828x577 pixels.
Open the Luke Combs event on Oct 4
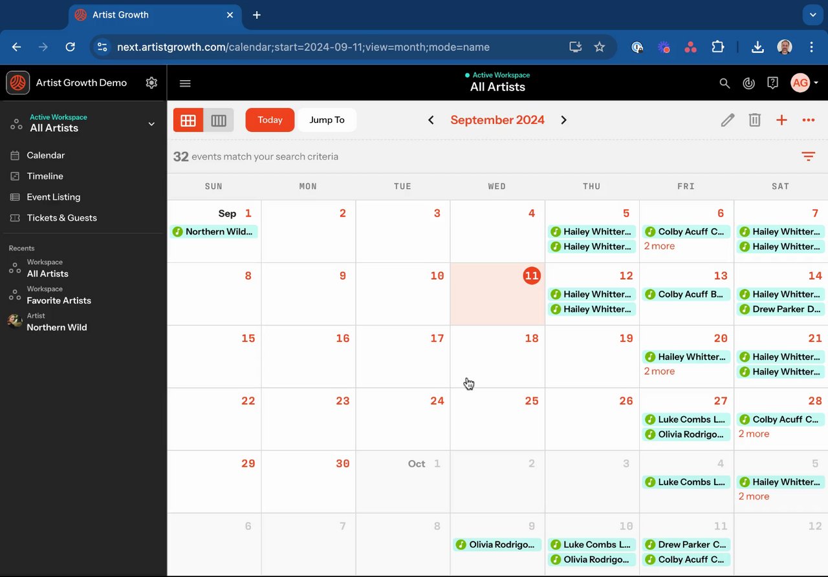pos(686,483)
